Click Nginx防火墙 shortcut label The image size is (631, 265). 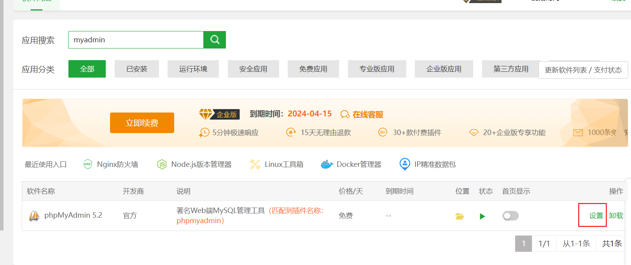117,165
